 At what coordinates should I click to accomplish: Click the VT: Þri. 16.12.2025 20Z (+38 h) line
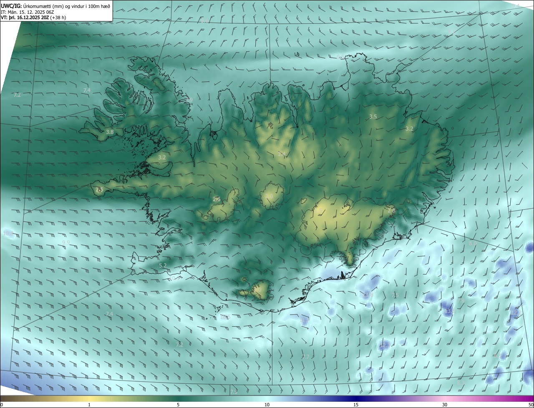[33, 18]
